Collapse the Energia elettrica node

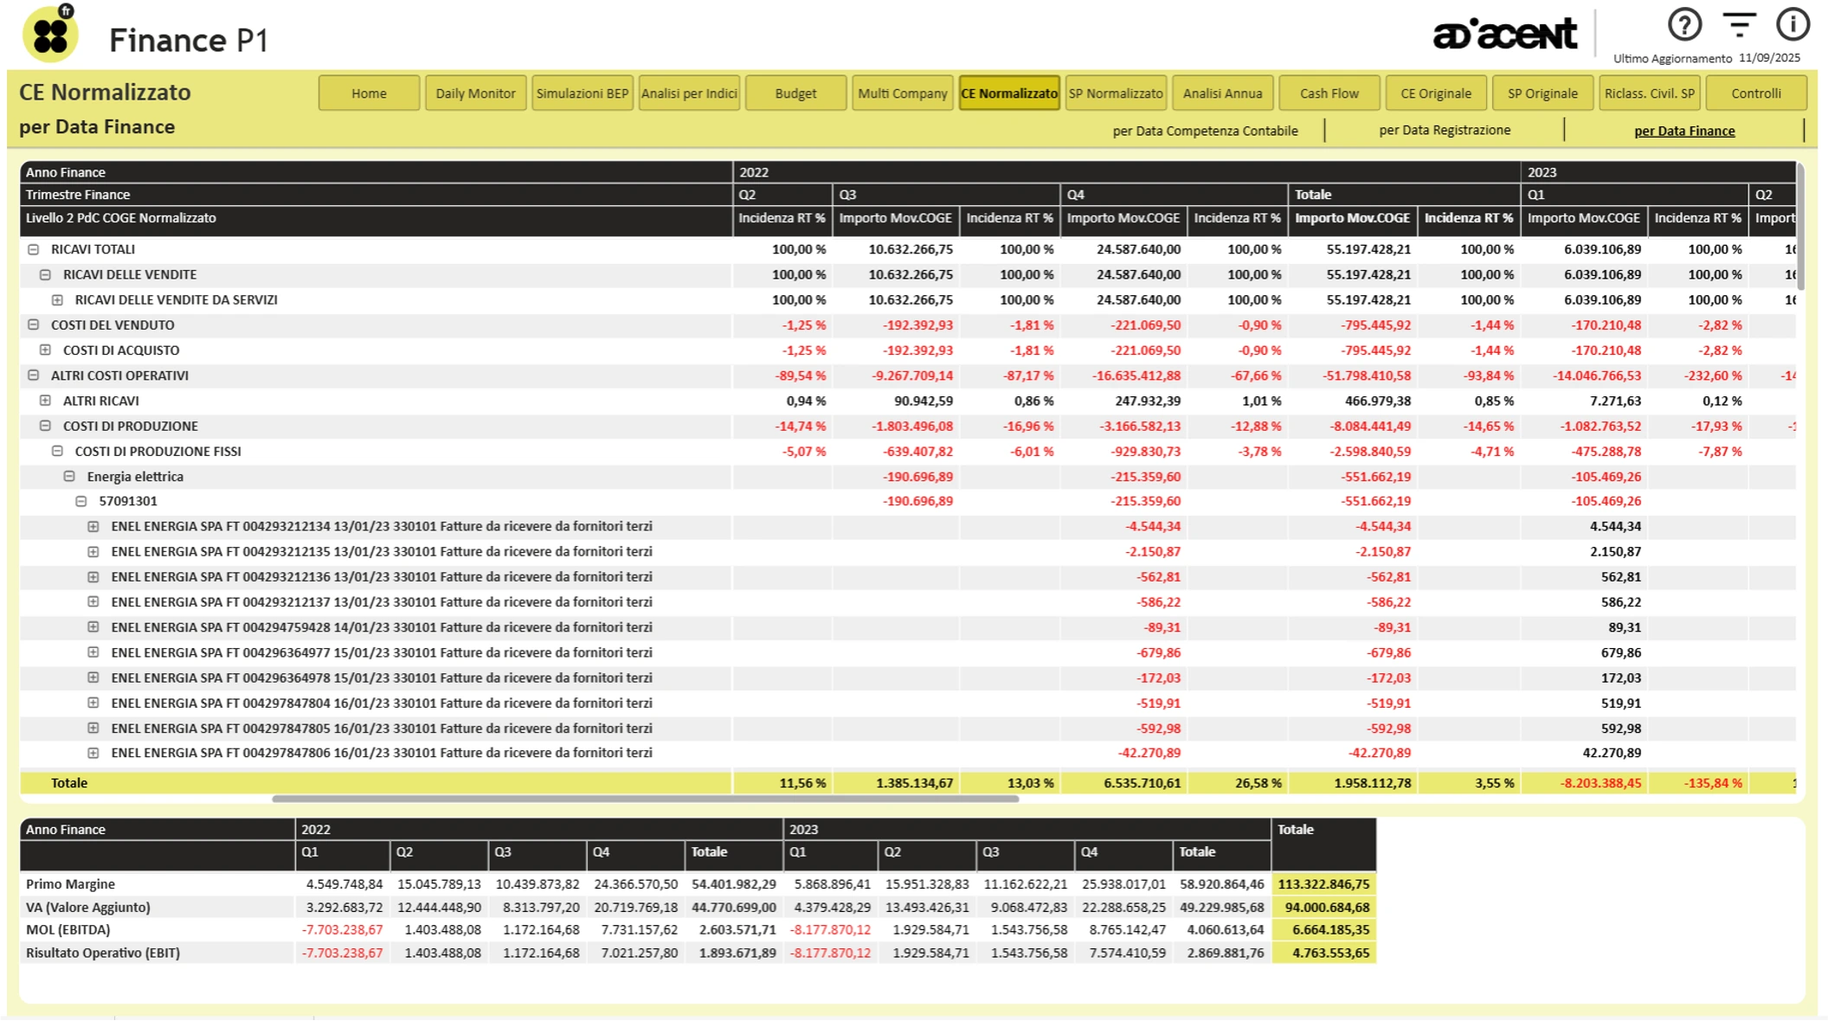[69, 477]
